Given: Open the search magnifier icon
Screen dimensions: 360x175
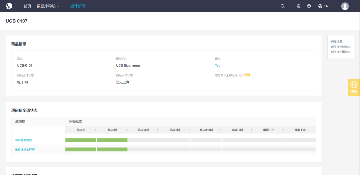Looking at the screenshot, I should (283, 6).
